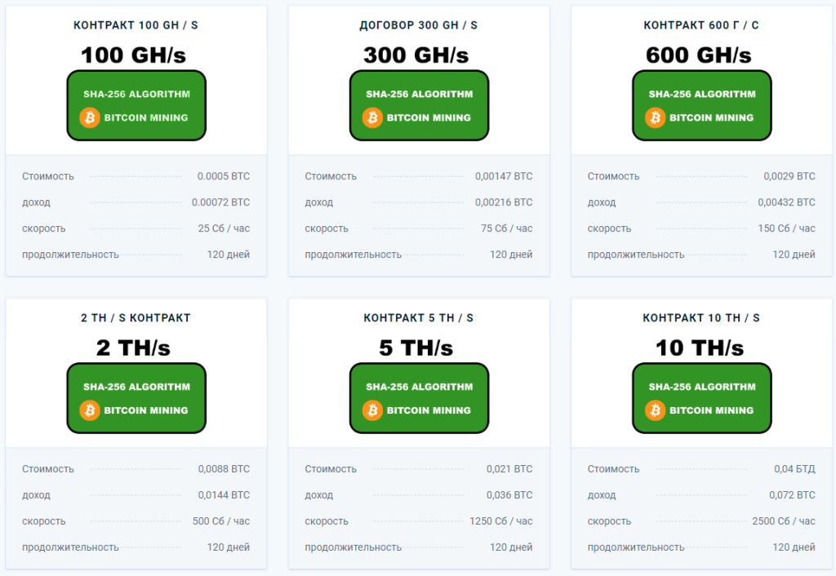Choose the 2 TH/s green mining badge
The image size is (836, 576).
pos(136,398)
